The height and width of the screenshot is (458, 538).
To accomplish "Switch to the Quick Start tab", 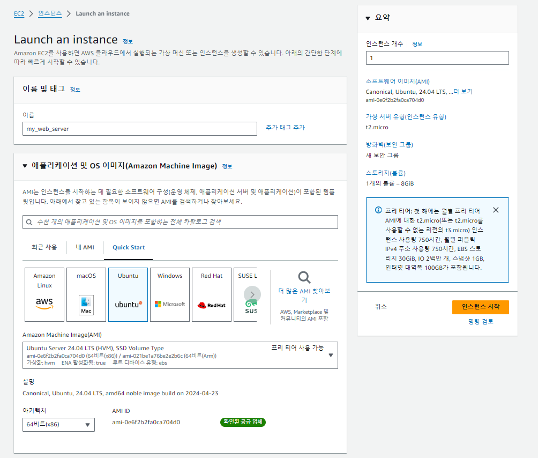I will click(129, 247).
